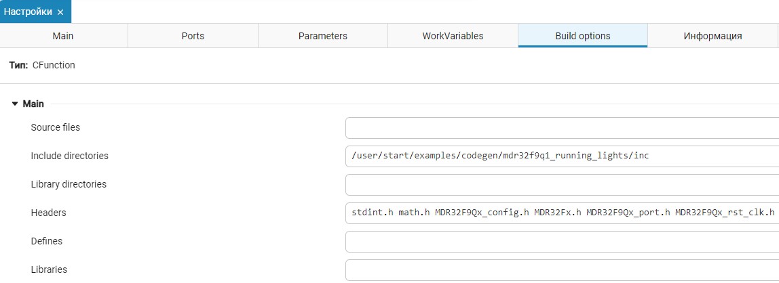Image resolution: width=779 pixels, height=283 pixels.
Task: Close the Настройки panel tab
Action: [60, 12]
